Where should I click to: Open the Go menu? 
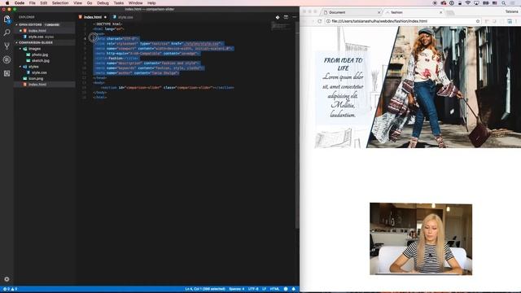(90, 3)
